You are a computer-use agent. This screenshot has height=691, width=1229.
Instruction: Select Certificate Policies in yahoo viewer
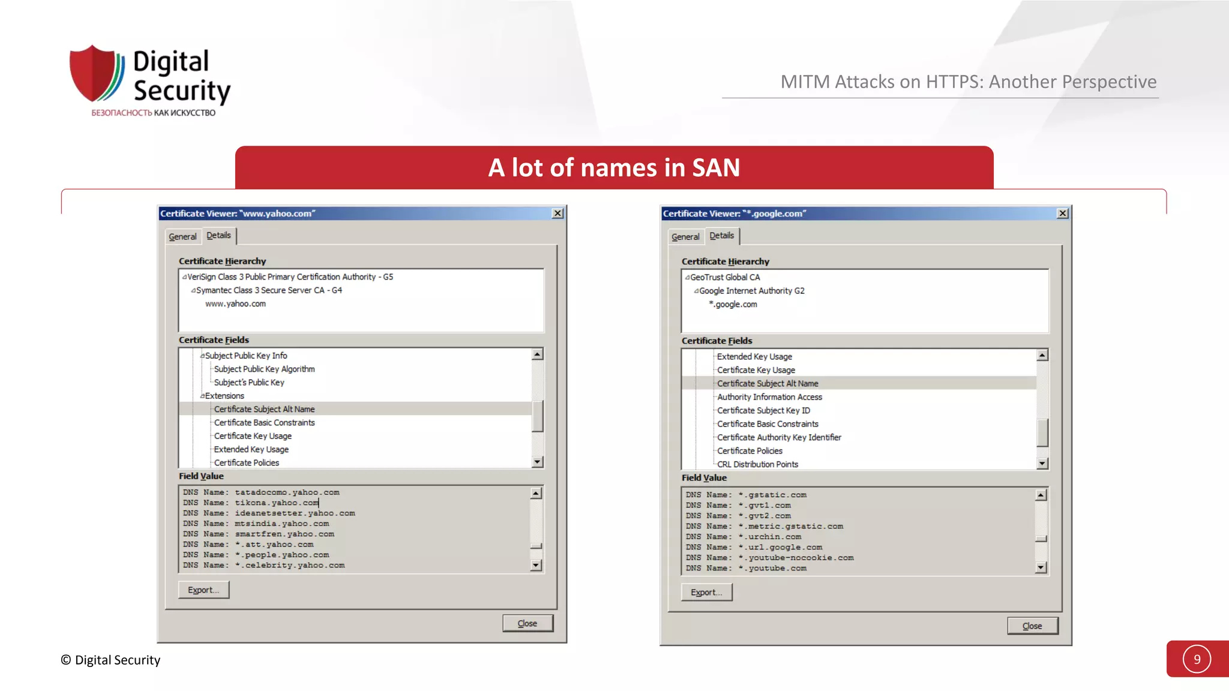point(246,462)
